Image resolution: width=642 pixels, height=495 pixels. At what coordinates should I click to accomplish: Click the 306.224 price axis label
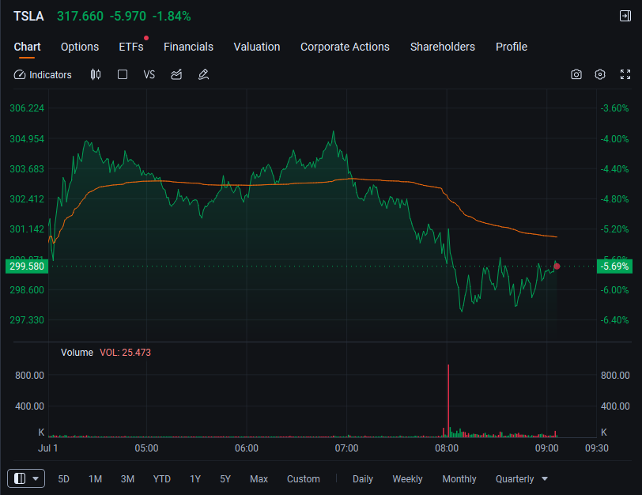click(27, 108)
